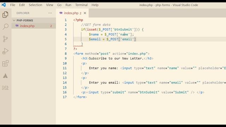This screenshot has width=226, height=127.
Task: Click the 'isset' function call on line 3
Action: pyautogui.click(x=92, y=30)
